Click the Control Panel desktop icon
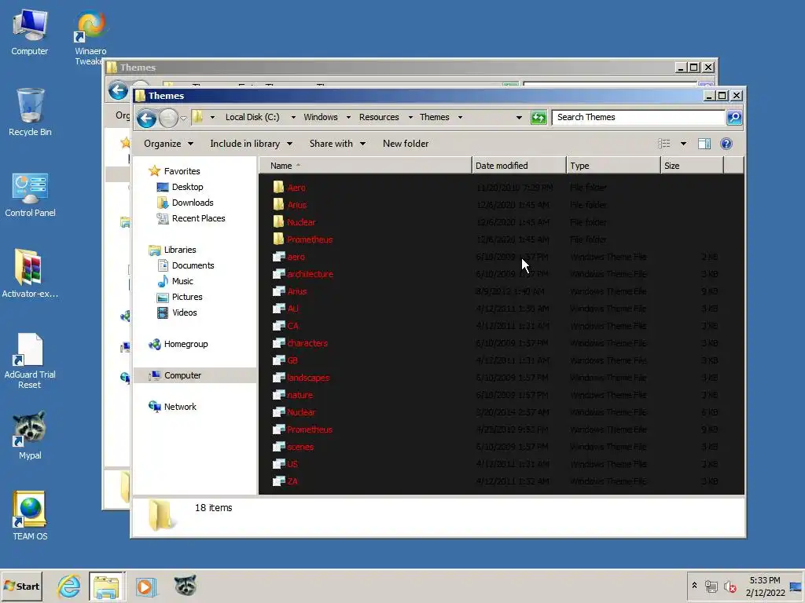805x603 pixels. click(30, 194)
